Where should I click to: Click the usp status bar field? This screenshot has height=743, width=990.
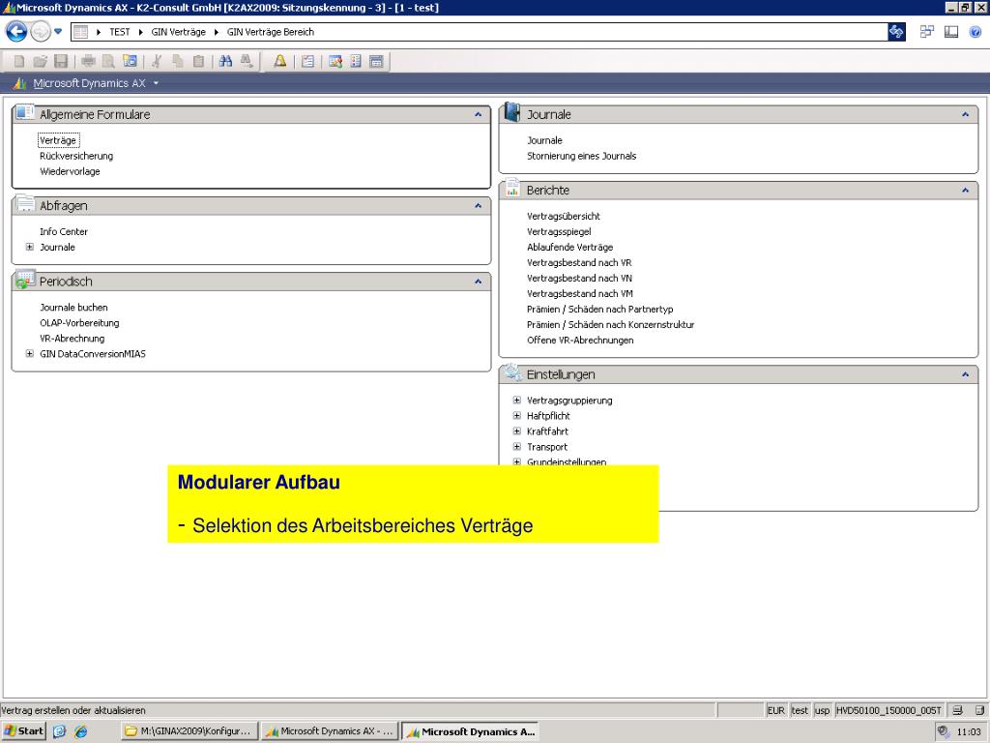pyautogui.click(x=822, y=710)
